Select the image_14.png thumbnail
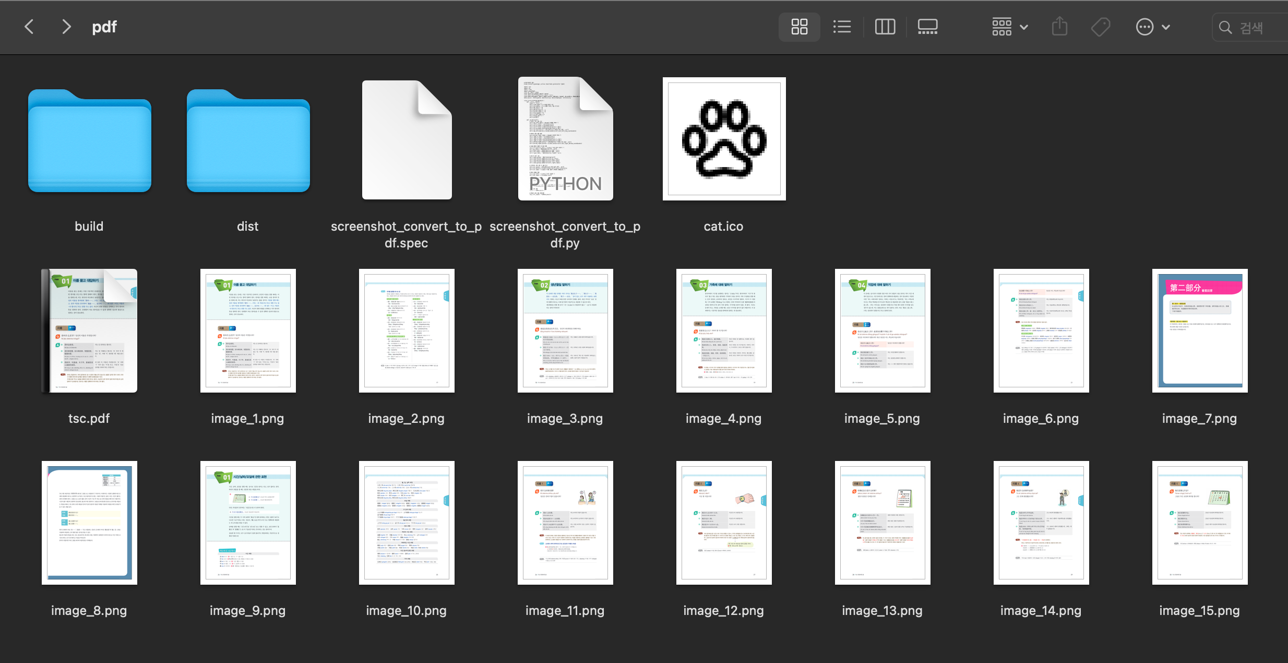The image size is (1288, 663). pyautogui.click(x=1042, y=523)
